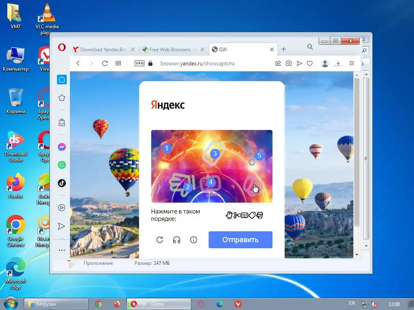Screen dimensions: 414x310
Task: Open sidebar Shopping bag icon
Action: pyautogui.click(x=62, y=122)
